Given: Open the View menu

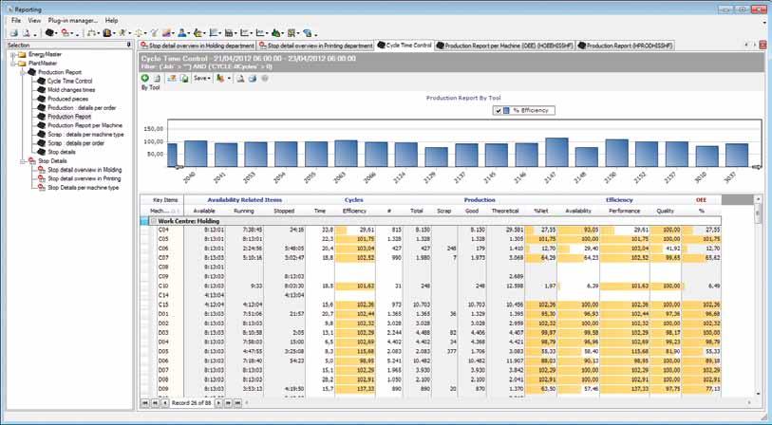Looking at the screenshot, I should [x=34, y=21].
